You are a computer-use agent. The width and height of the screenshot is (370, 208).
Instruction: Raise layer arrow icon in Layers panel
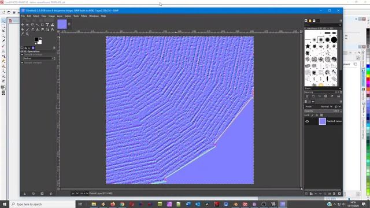tap(316, 194)
